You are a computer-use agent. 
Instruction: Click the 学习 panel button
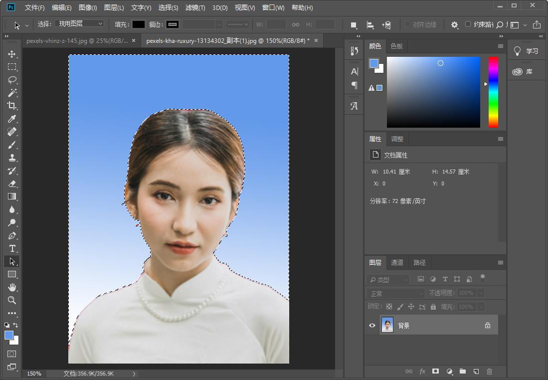click(527, 50)
